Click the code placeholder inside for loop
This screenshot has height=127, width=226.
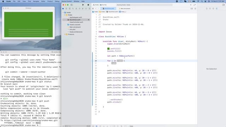tap(114, 63)
